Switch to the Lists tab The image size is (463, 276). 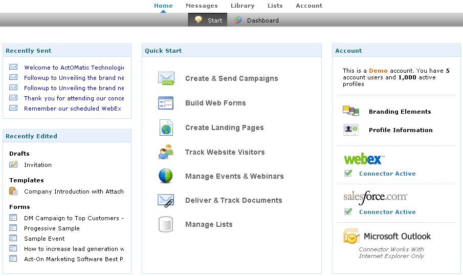275,6
